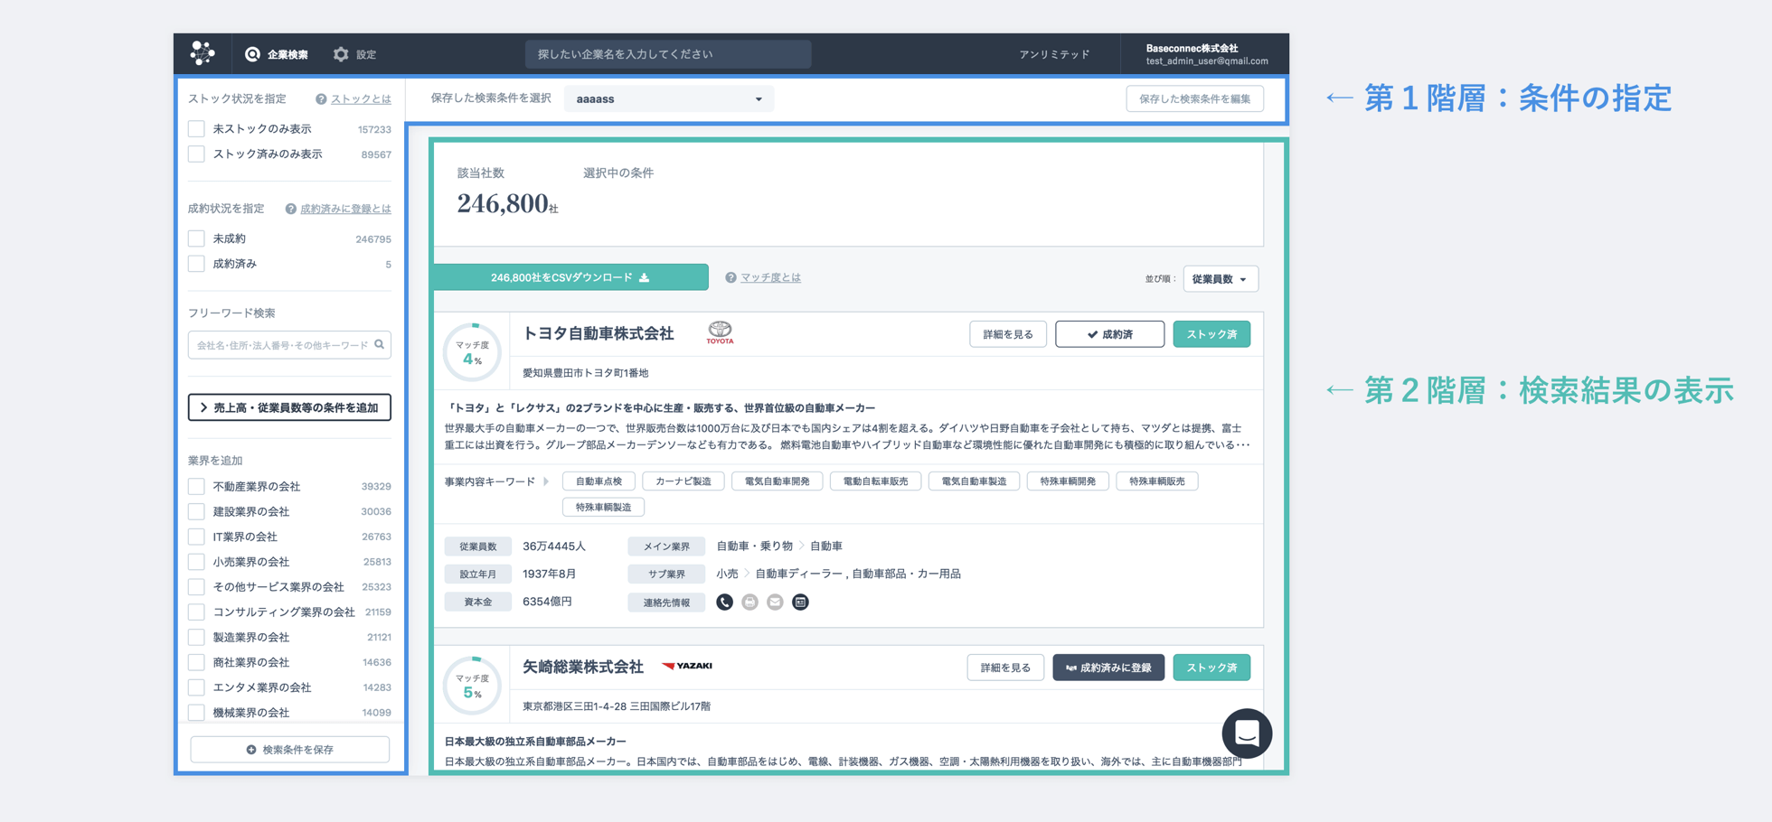Image resolution: width=1772 pixels, height=822 pixels.
Task: Select 電動自転車販売 keyword tag
Action: point(875,481)
